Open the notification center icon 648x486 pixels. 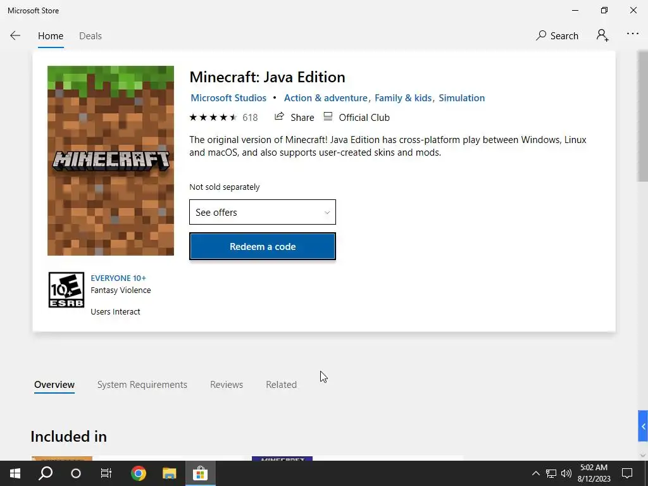(627, 473)
